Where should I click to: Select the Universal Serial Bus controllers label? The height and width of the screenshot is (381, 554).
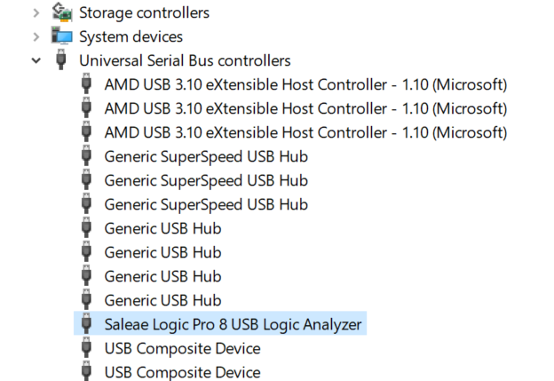185,60
